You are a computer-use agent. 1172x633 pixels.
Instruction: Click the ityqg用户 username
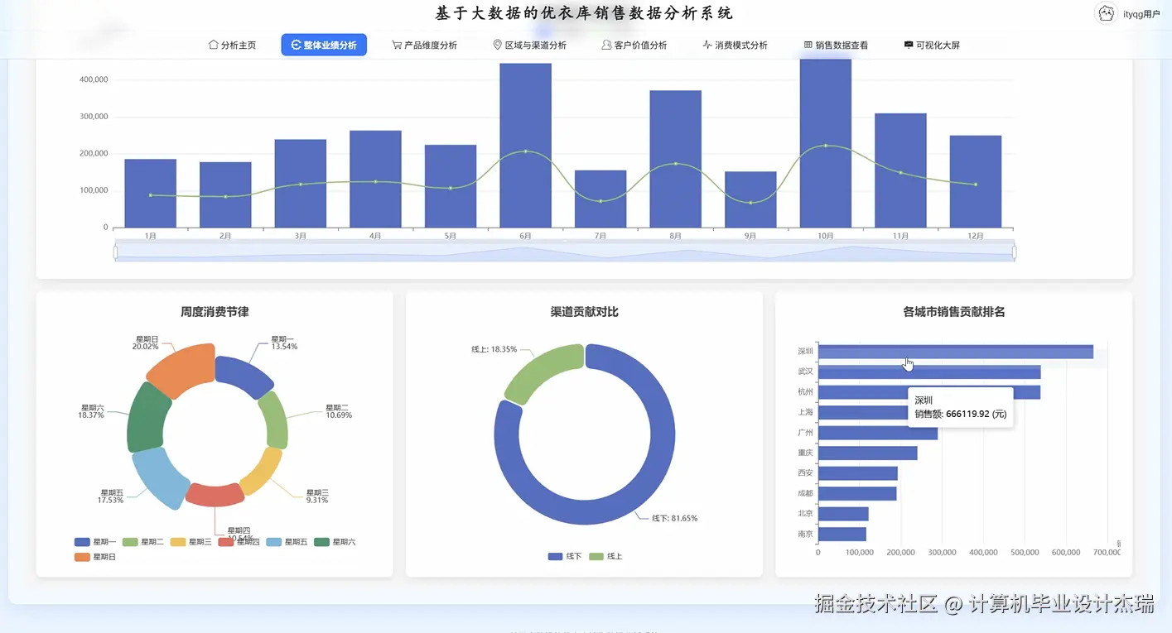[1141, 14]
